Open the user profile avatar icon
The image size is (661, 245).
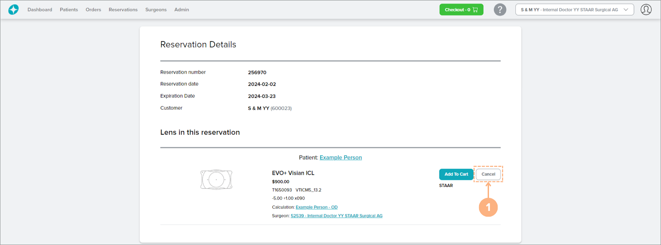pyautogui.click(x=646, y=9)
